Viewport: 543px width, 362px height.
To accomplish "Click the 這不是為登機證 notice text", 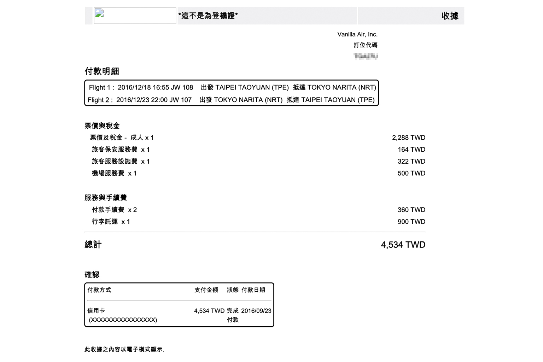I will (x=208, y=16).
